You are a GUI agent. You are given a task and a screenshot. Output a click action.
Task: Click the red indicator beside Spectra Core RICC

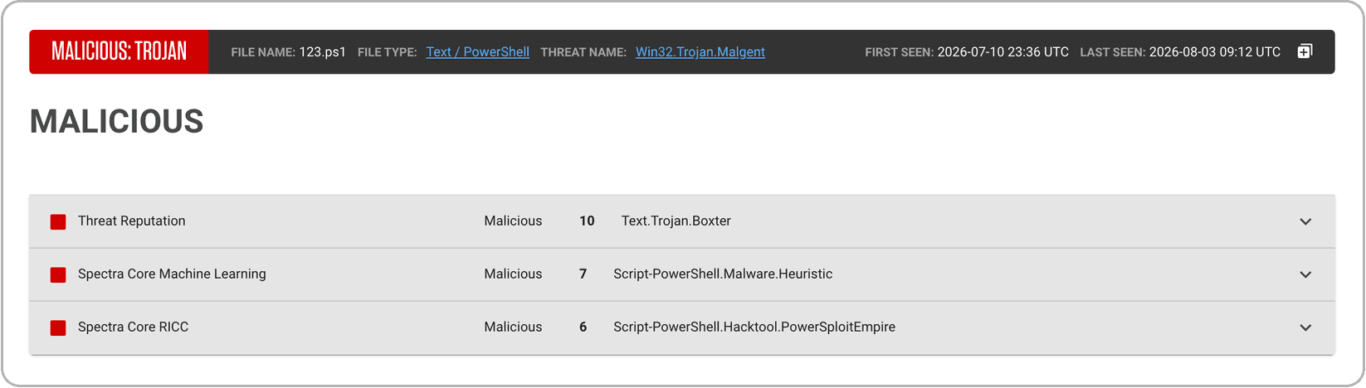58,327
